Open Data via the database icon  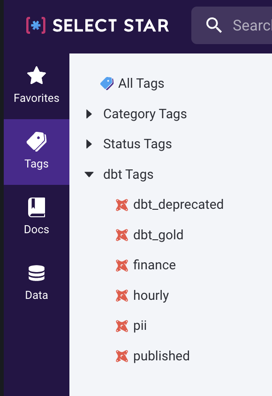[x=37, y=273]
